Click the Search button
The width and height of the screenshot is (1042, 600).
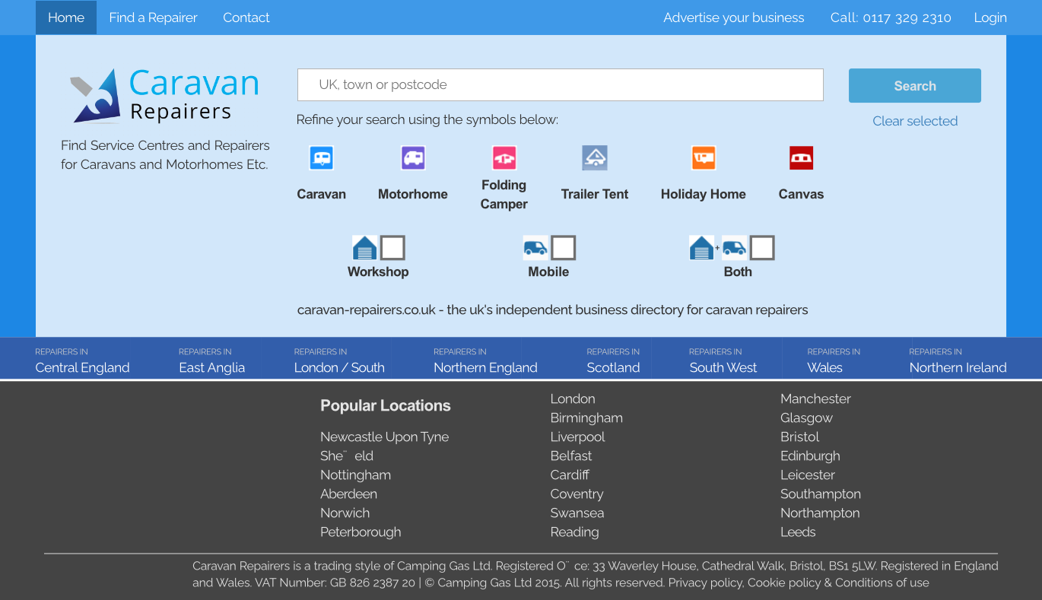[x=915, y=86]
